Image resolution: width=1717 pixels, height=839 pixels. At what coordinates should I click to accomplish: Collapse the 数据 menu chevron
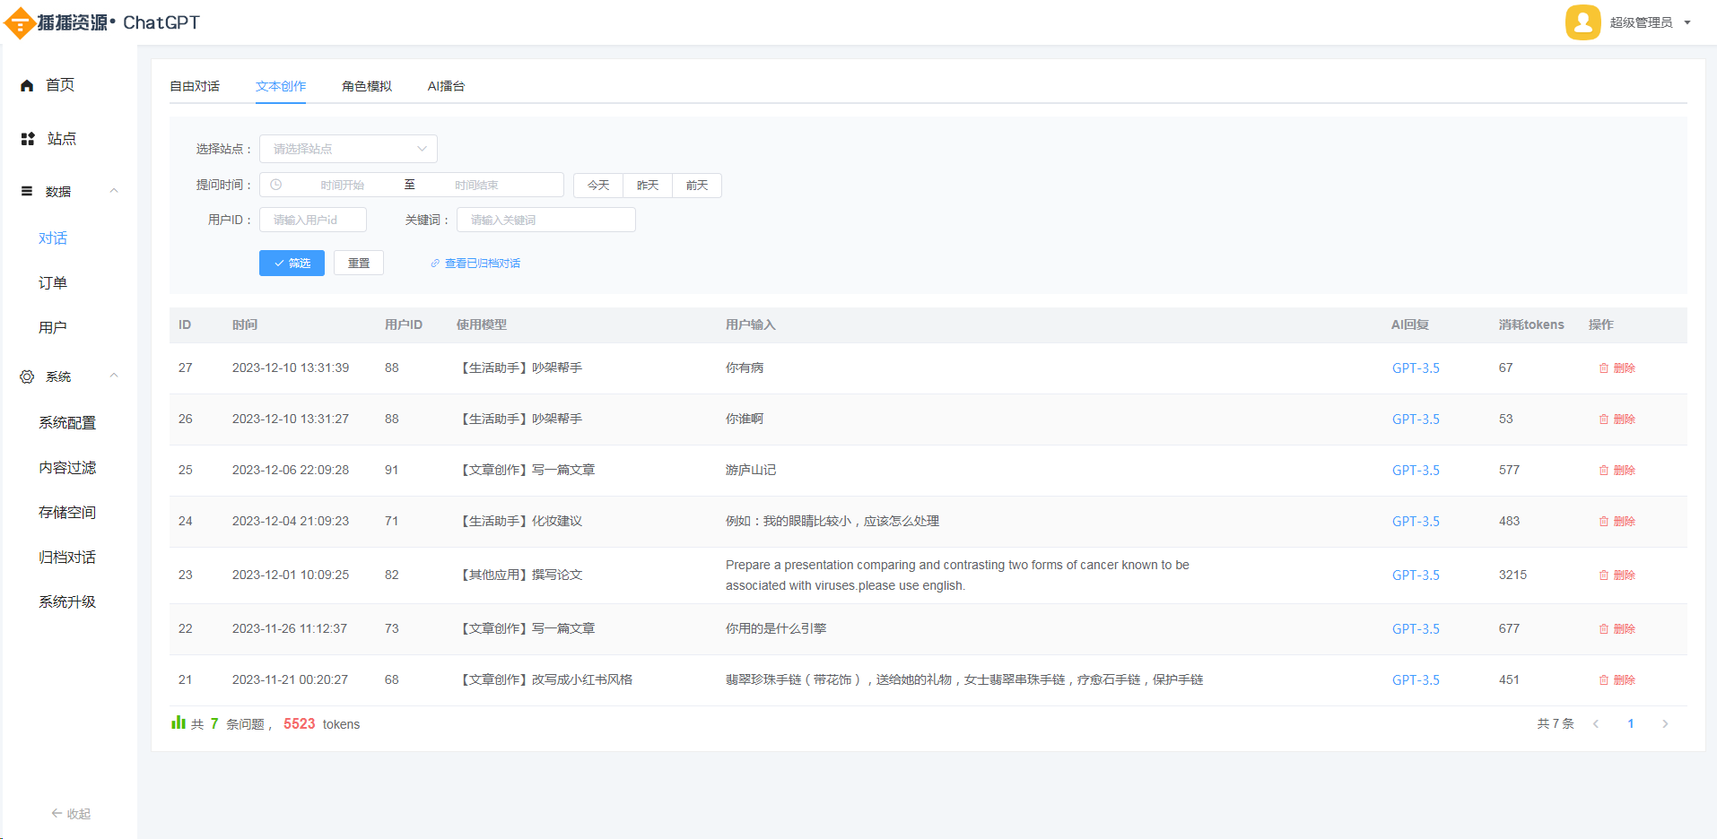click(x=114, y=191)
